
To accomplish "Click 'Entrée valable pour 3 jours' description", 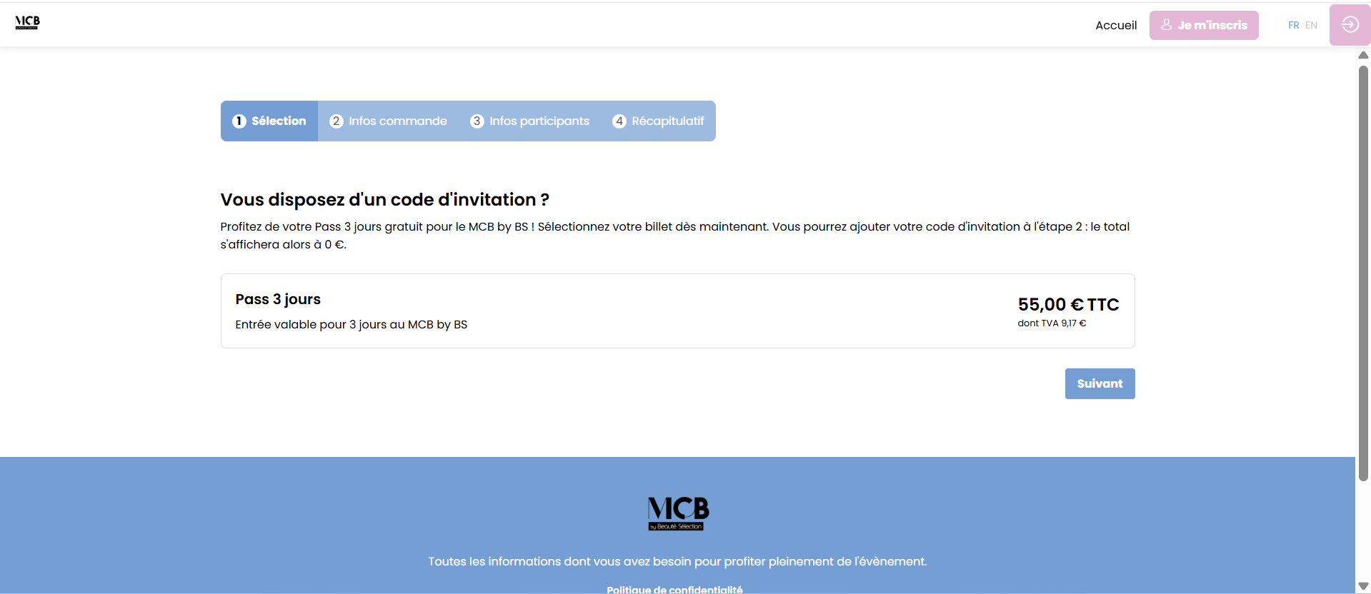I will pyautogui.click(x=351, y=324).
